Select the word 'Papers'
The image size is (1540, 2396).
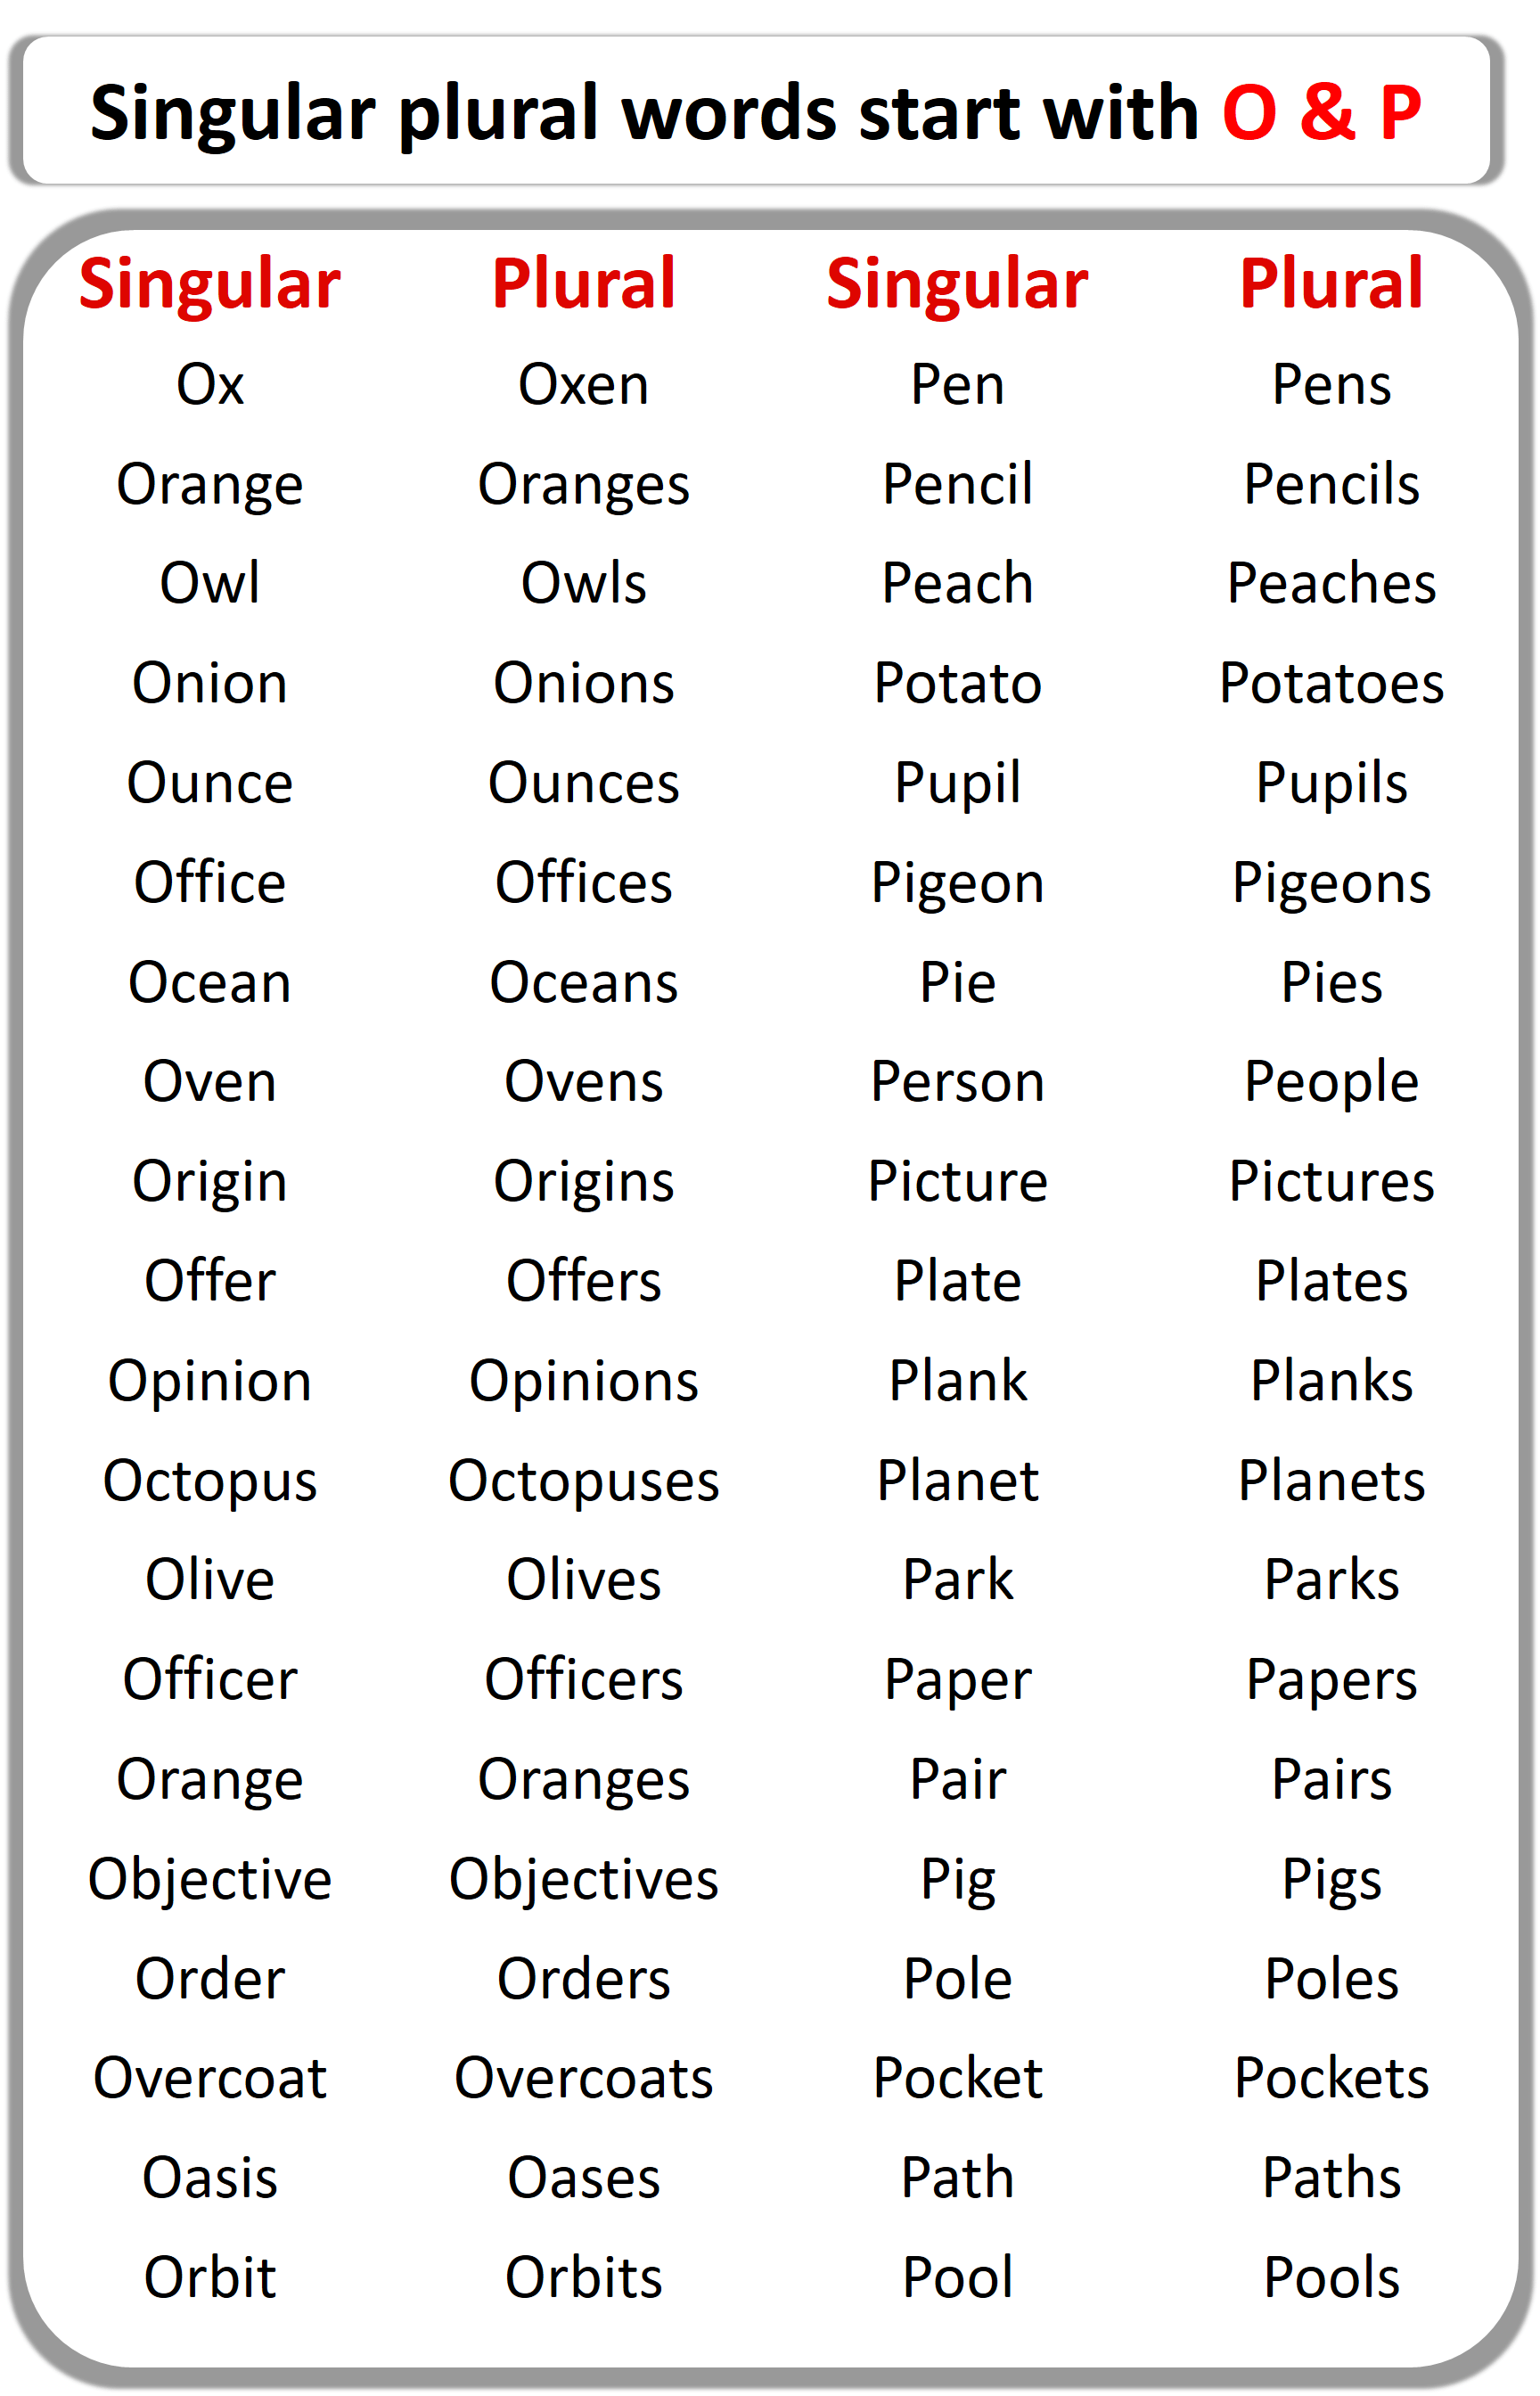[1331, 1680]
